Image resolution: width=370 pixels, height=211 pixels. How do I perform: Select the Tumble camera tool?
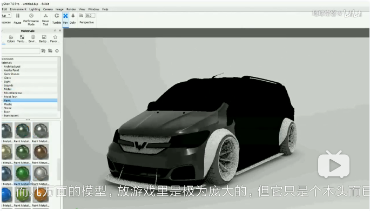(56, 19)
